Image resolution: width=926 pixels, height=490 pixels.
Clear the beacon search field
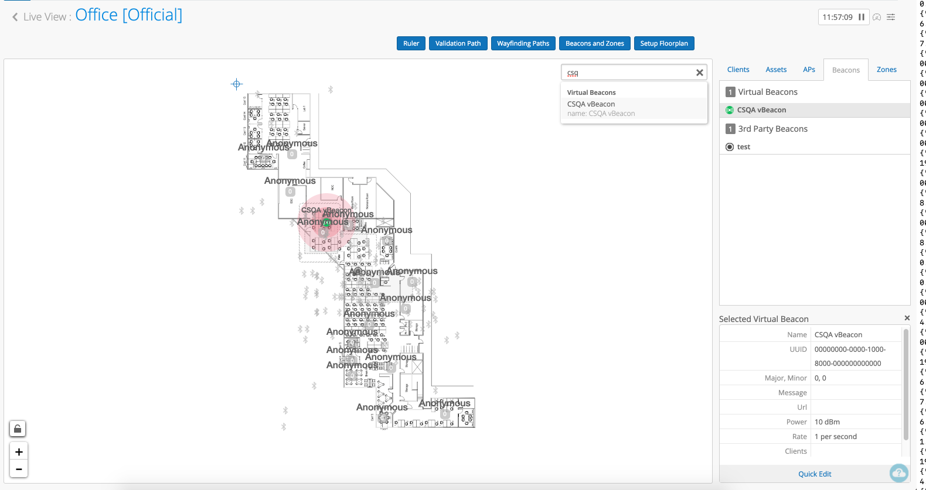click(x=699, y=73)
